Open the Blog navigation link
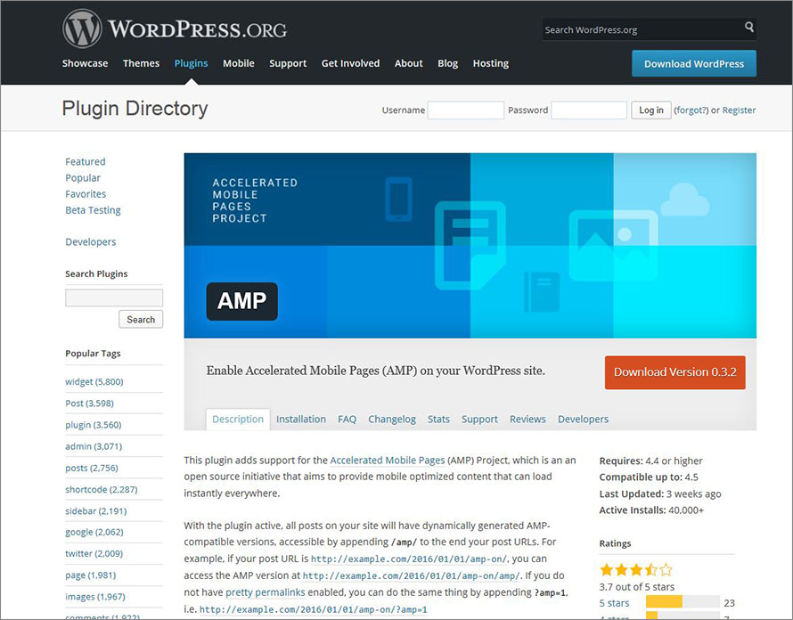793x620 pixels. pyautogui.click(x=447, y=63)
